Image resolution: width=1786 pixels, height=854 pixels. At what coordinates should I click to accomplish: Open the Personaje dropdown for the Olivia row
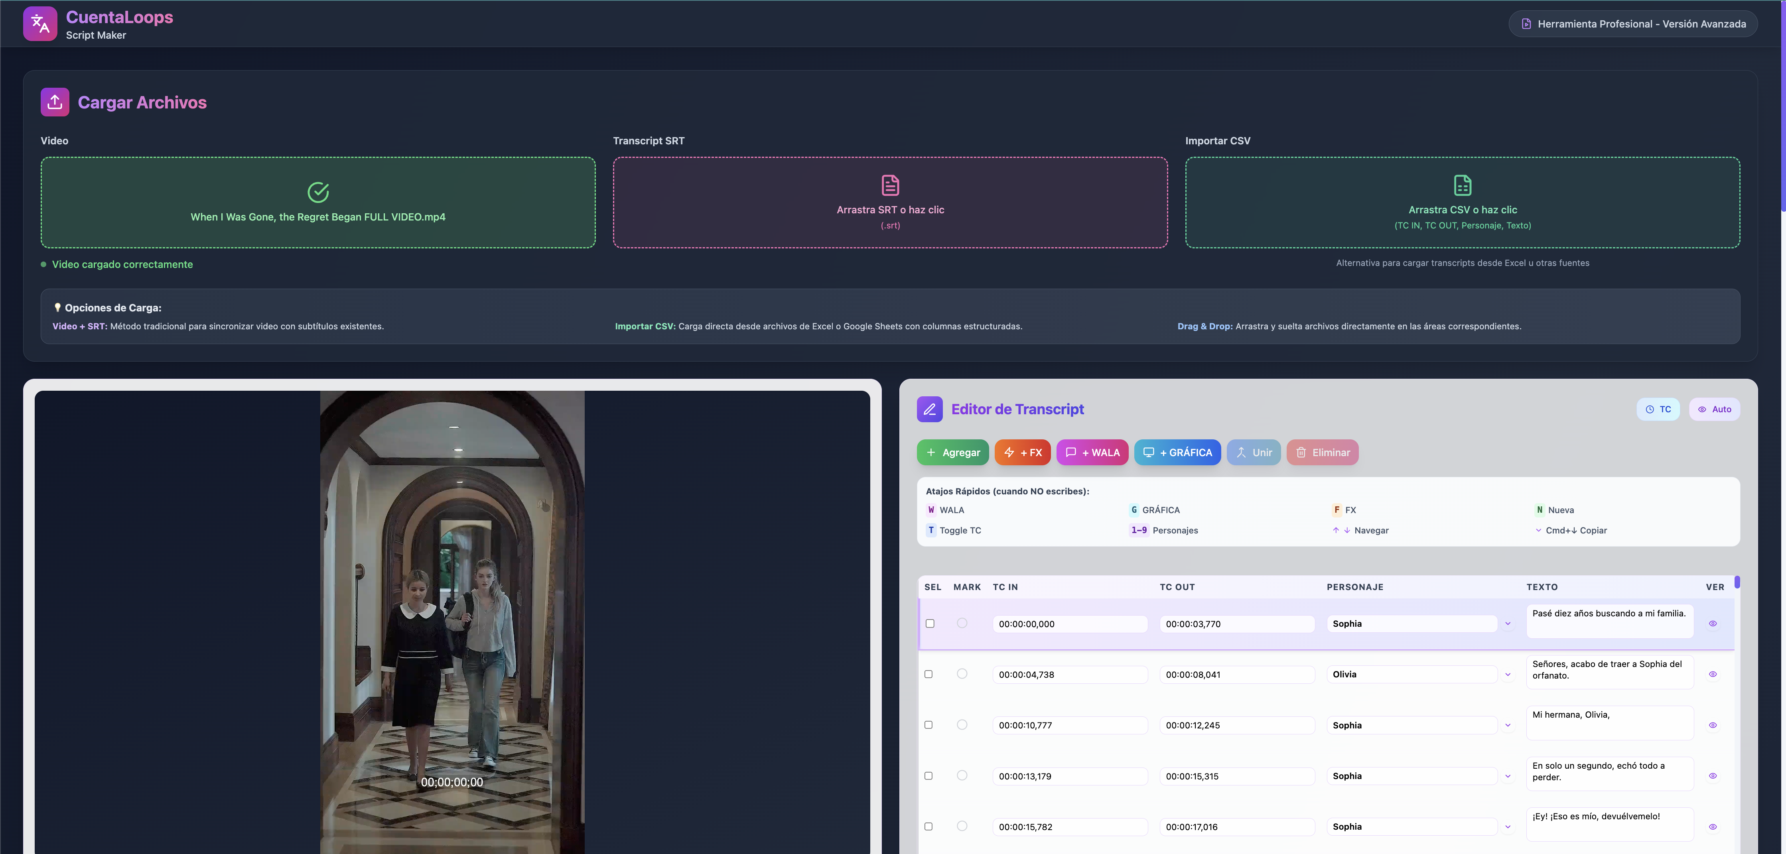[x=1507, y=675]
